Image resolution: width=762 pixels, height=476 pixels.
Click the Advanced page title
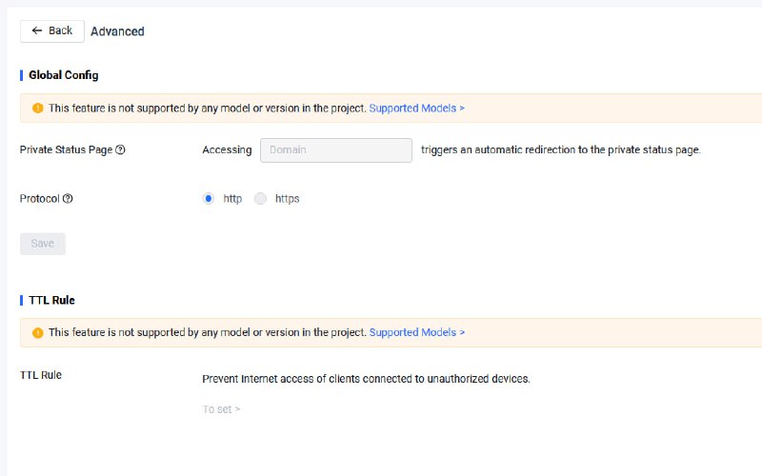coord(117,31)
